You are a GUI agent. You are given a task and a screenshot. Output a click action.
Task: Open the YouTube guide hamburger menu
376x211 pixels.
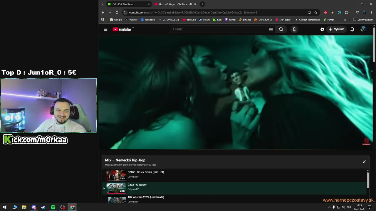point(105,29)
